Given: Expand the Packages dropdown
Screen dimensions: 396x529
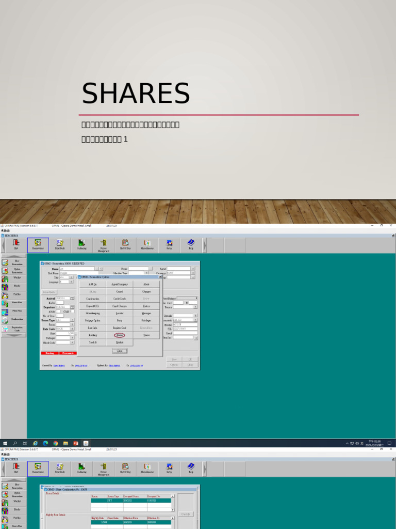Looking at the screenshot, I should [72, 338].
